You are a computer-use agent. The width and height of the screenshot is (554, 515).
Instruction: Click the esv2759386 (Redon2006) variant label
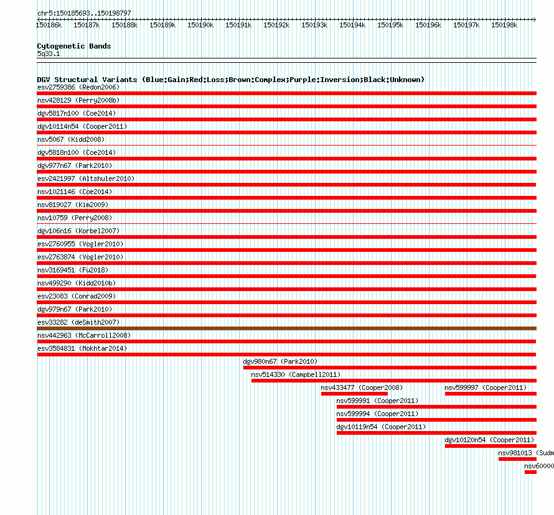coord(78,87)
